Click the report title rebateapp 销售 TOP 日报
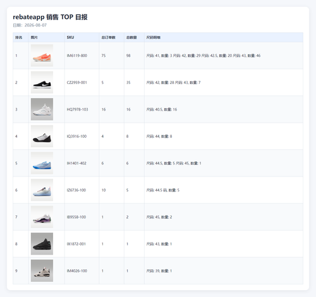Viewport: 316px width, 297px height. click(50, 17)
